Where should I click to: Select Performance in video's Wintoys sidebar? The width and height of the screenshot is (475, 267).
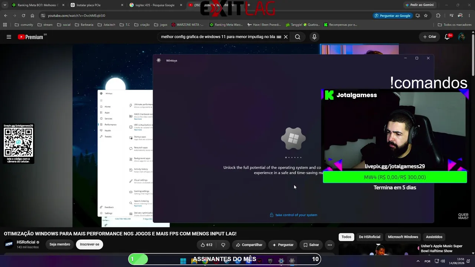108,125
